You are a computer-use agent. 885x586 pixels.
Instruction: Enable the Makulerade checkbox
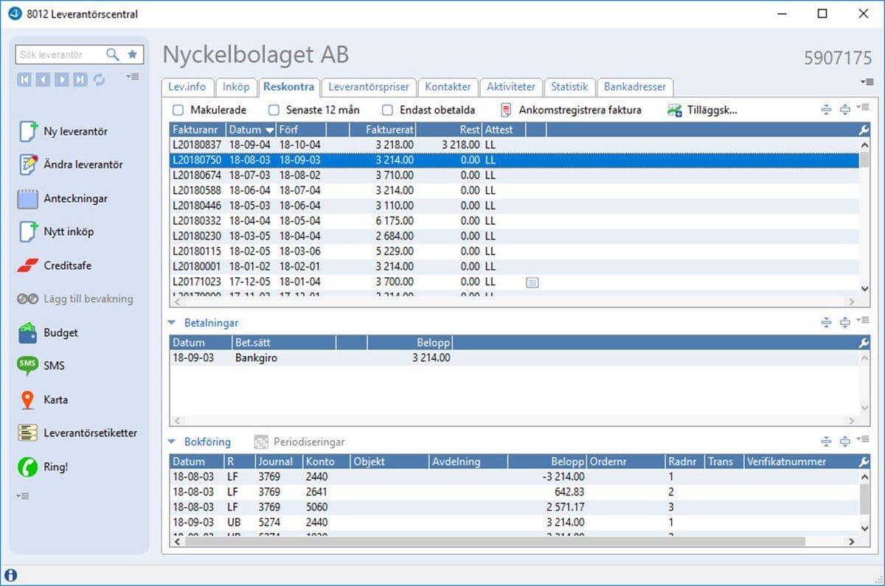coord(178,110)
